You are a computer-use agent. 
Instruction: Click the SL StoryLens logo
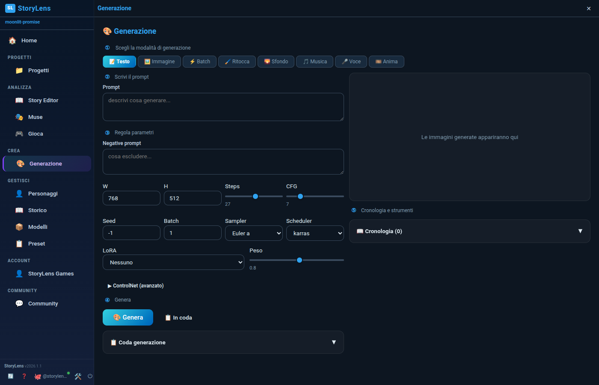pyautogui.click(x=28, y=8)
